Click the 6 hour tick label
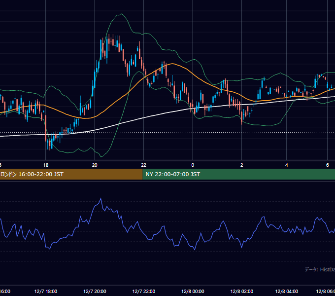 point(327,165)
